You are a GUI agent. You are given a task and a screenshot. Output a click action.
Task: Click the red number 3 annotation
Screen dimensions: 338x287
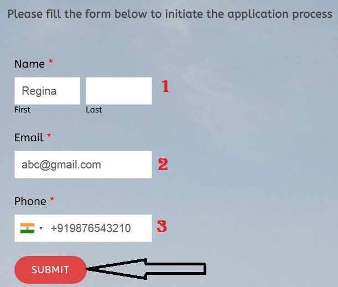coord(162,226)
